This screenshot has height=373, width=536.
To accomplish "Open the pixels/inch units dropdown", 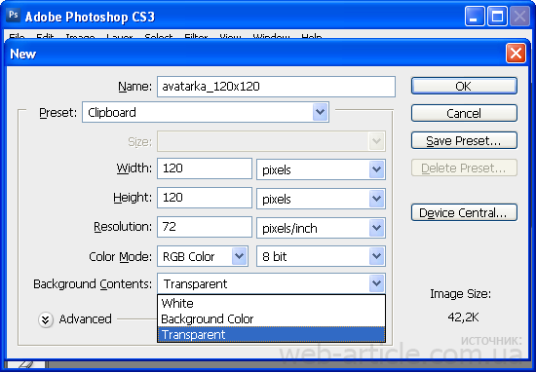I will [321, 228].
